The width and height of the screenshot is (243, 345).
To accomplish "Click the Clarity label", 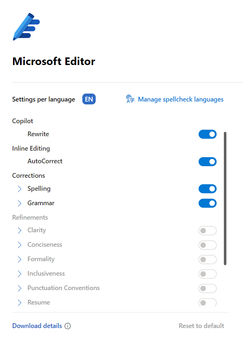I will click(x=37, y=230).
